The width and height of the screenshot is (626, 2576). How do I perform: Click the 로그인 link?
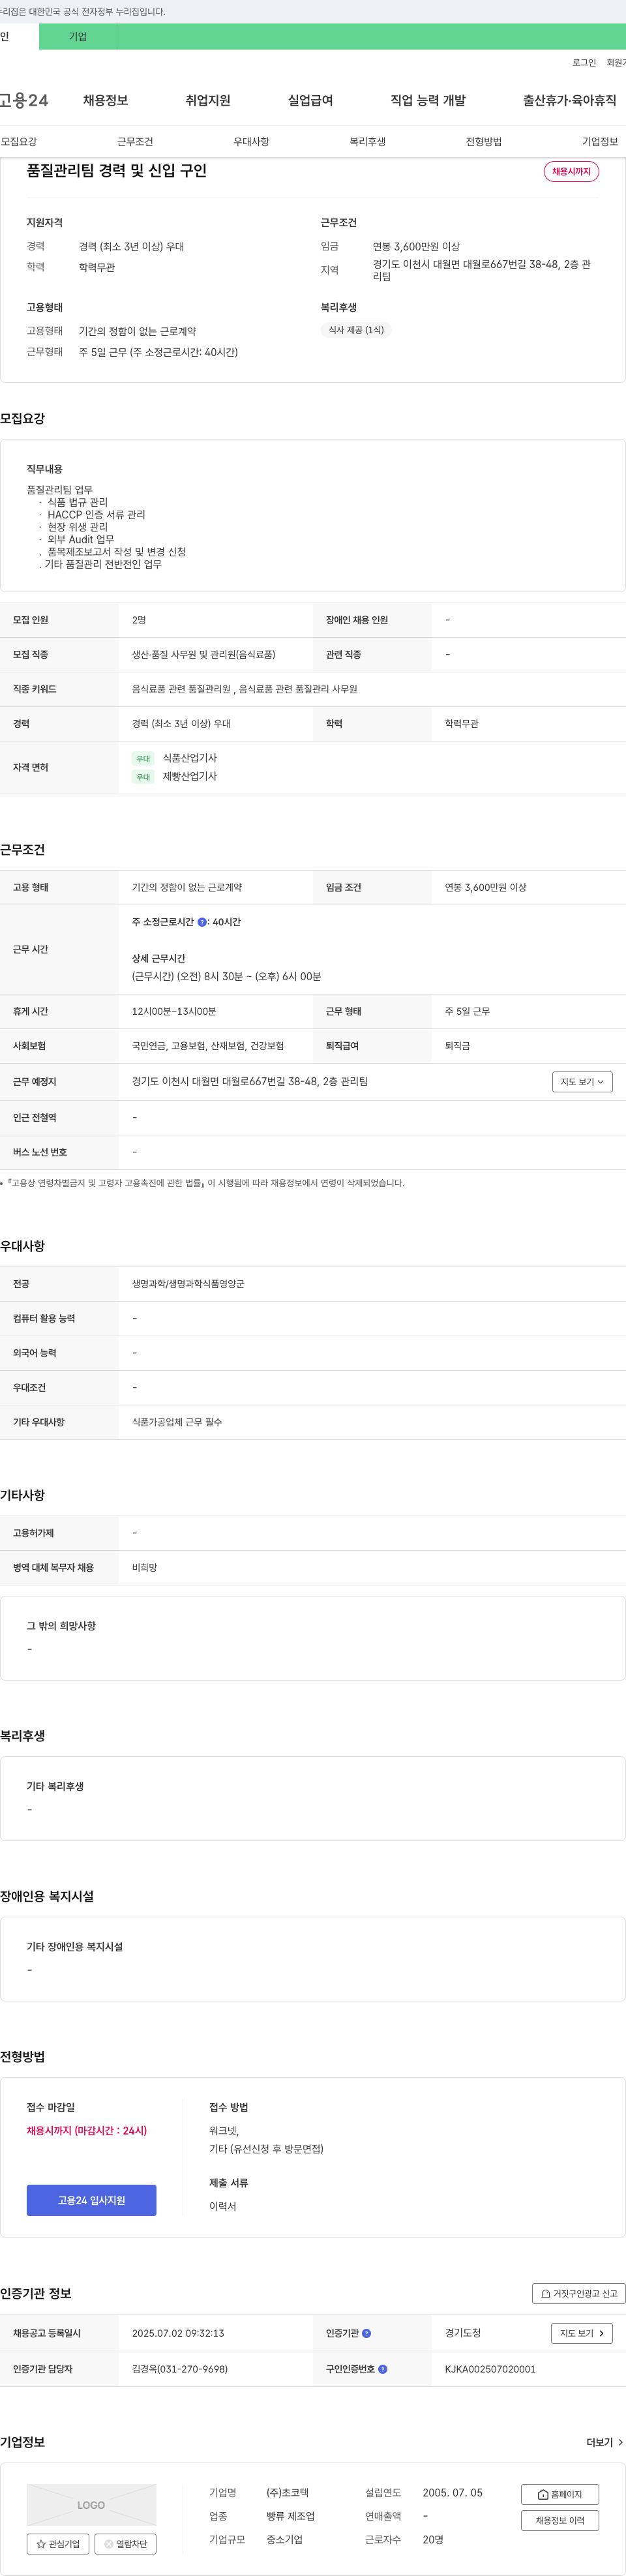click(x=584, y=63)
